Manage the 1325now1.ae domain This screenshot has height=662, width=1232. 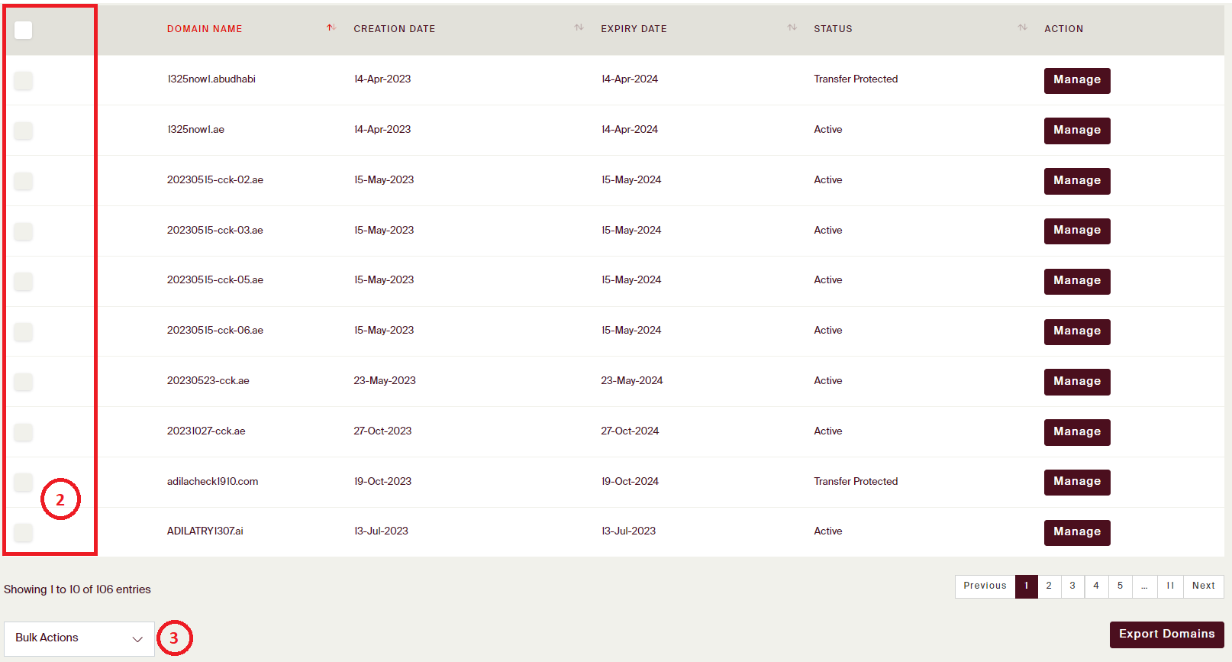[1076, 131]
